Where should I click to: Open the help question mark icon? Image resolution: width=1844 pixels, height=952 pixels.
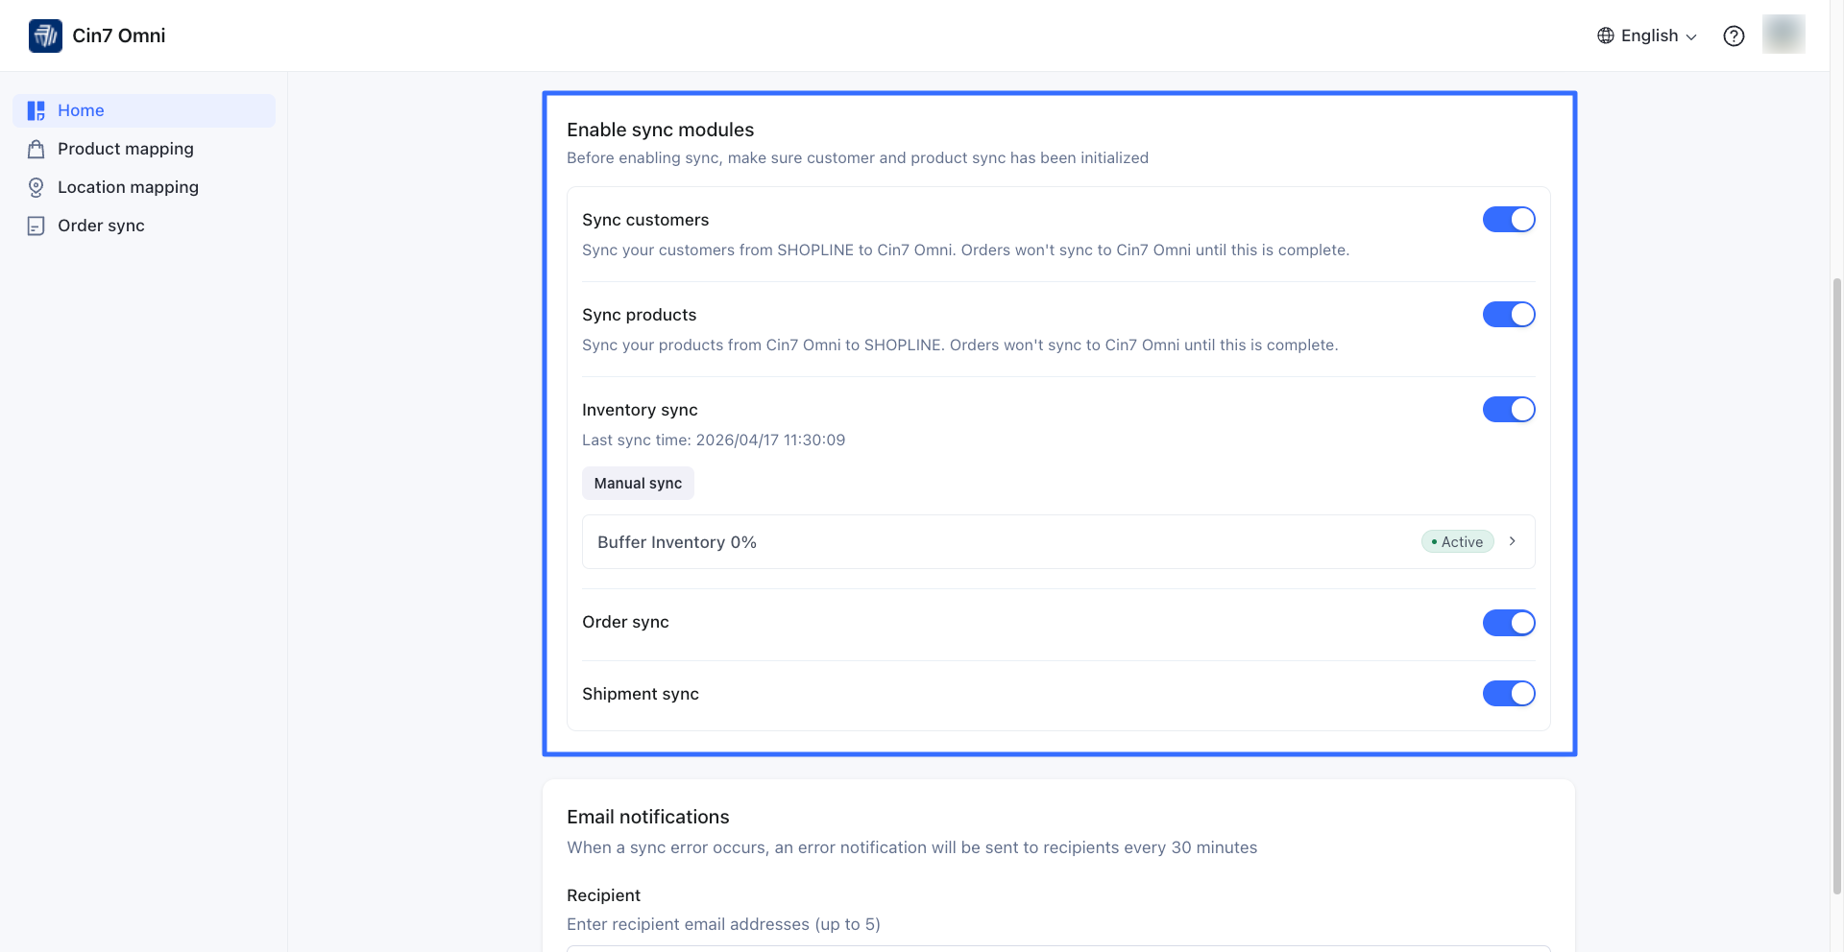click(x=1734, y=36)
